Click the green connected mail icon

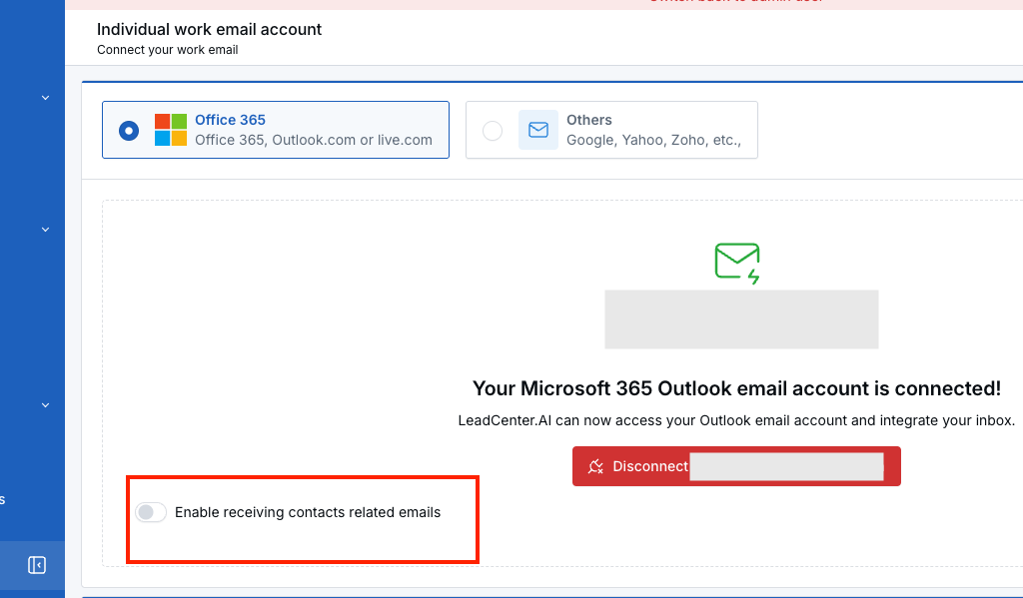[x=738, y=264]
